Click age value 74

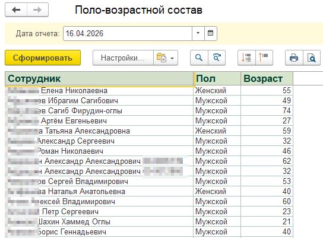click(x=287, y=110)
